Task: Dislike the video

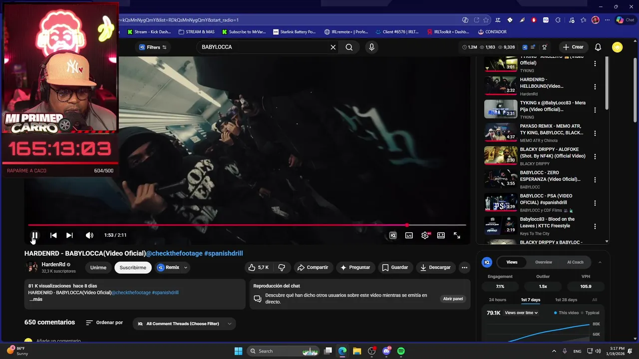Action: click(x=282, y=267)
